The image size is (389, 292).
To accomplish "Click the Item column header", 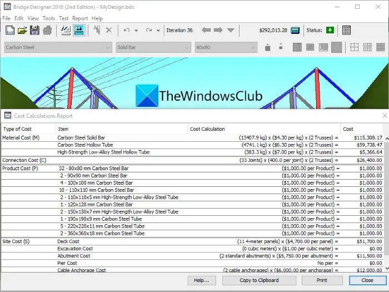I will [x=122, y=129].
